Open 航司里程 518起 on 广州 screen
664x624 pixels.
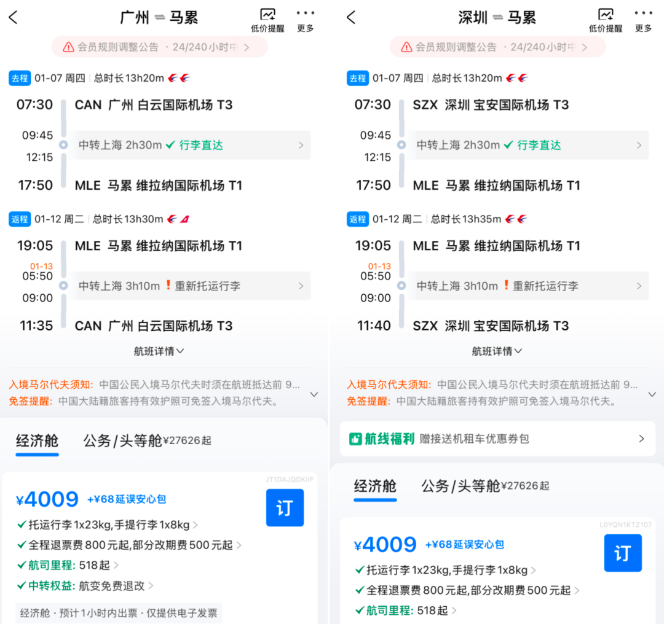coord(68,565)
